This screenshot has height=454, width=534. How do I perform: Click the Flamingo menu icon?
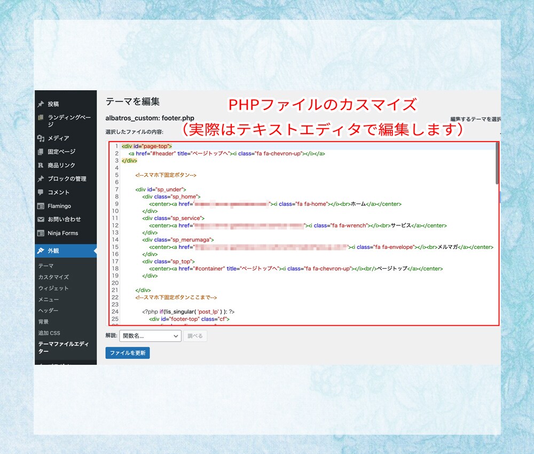41,206
